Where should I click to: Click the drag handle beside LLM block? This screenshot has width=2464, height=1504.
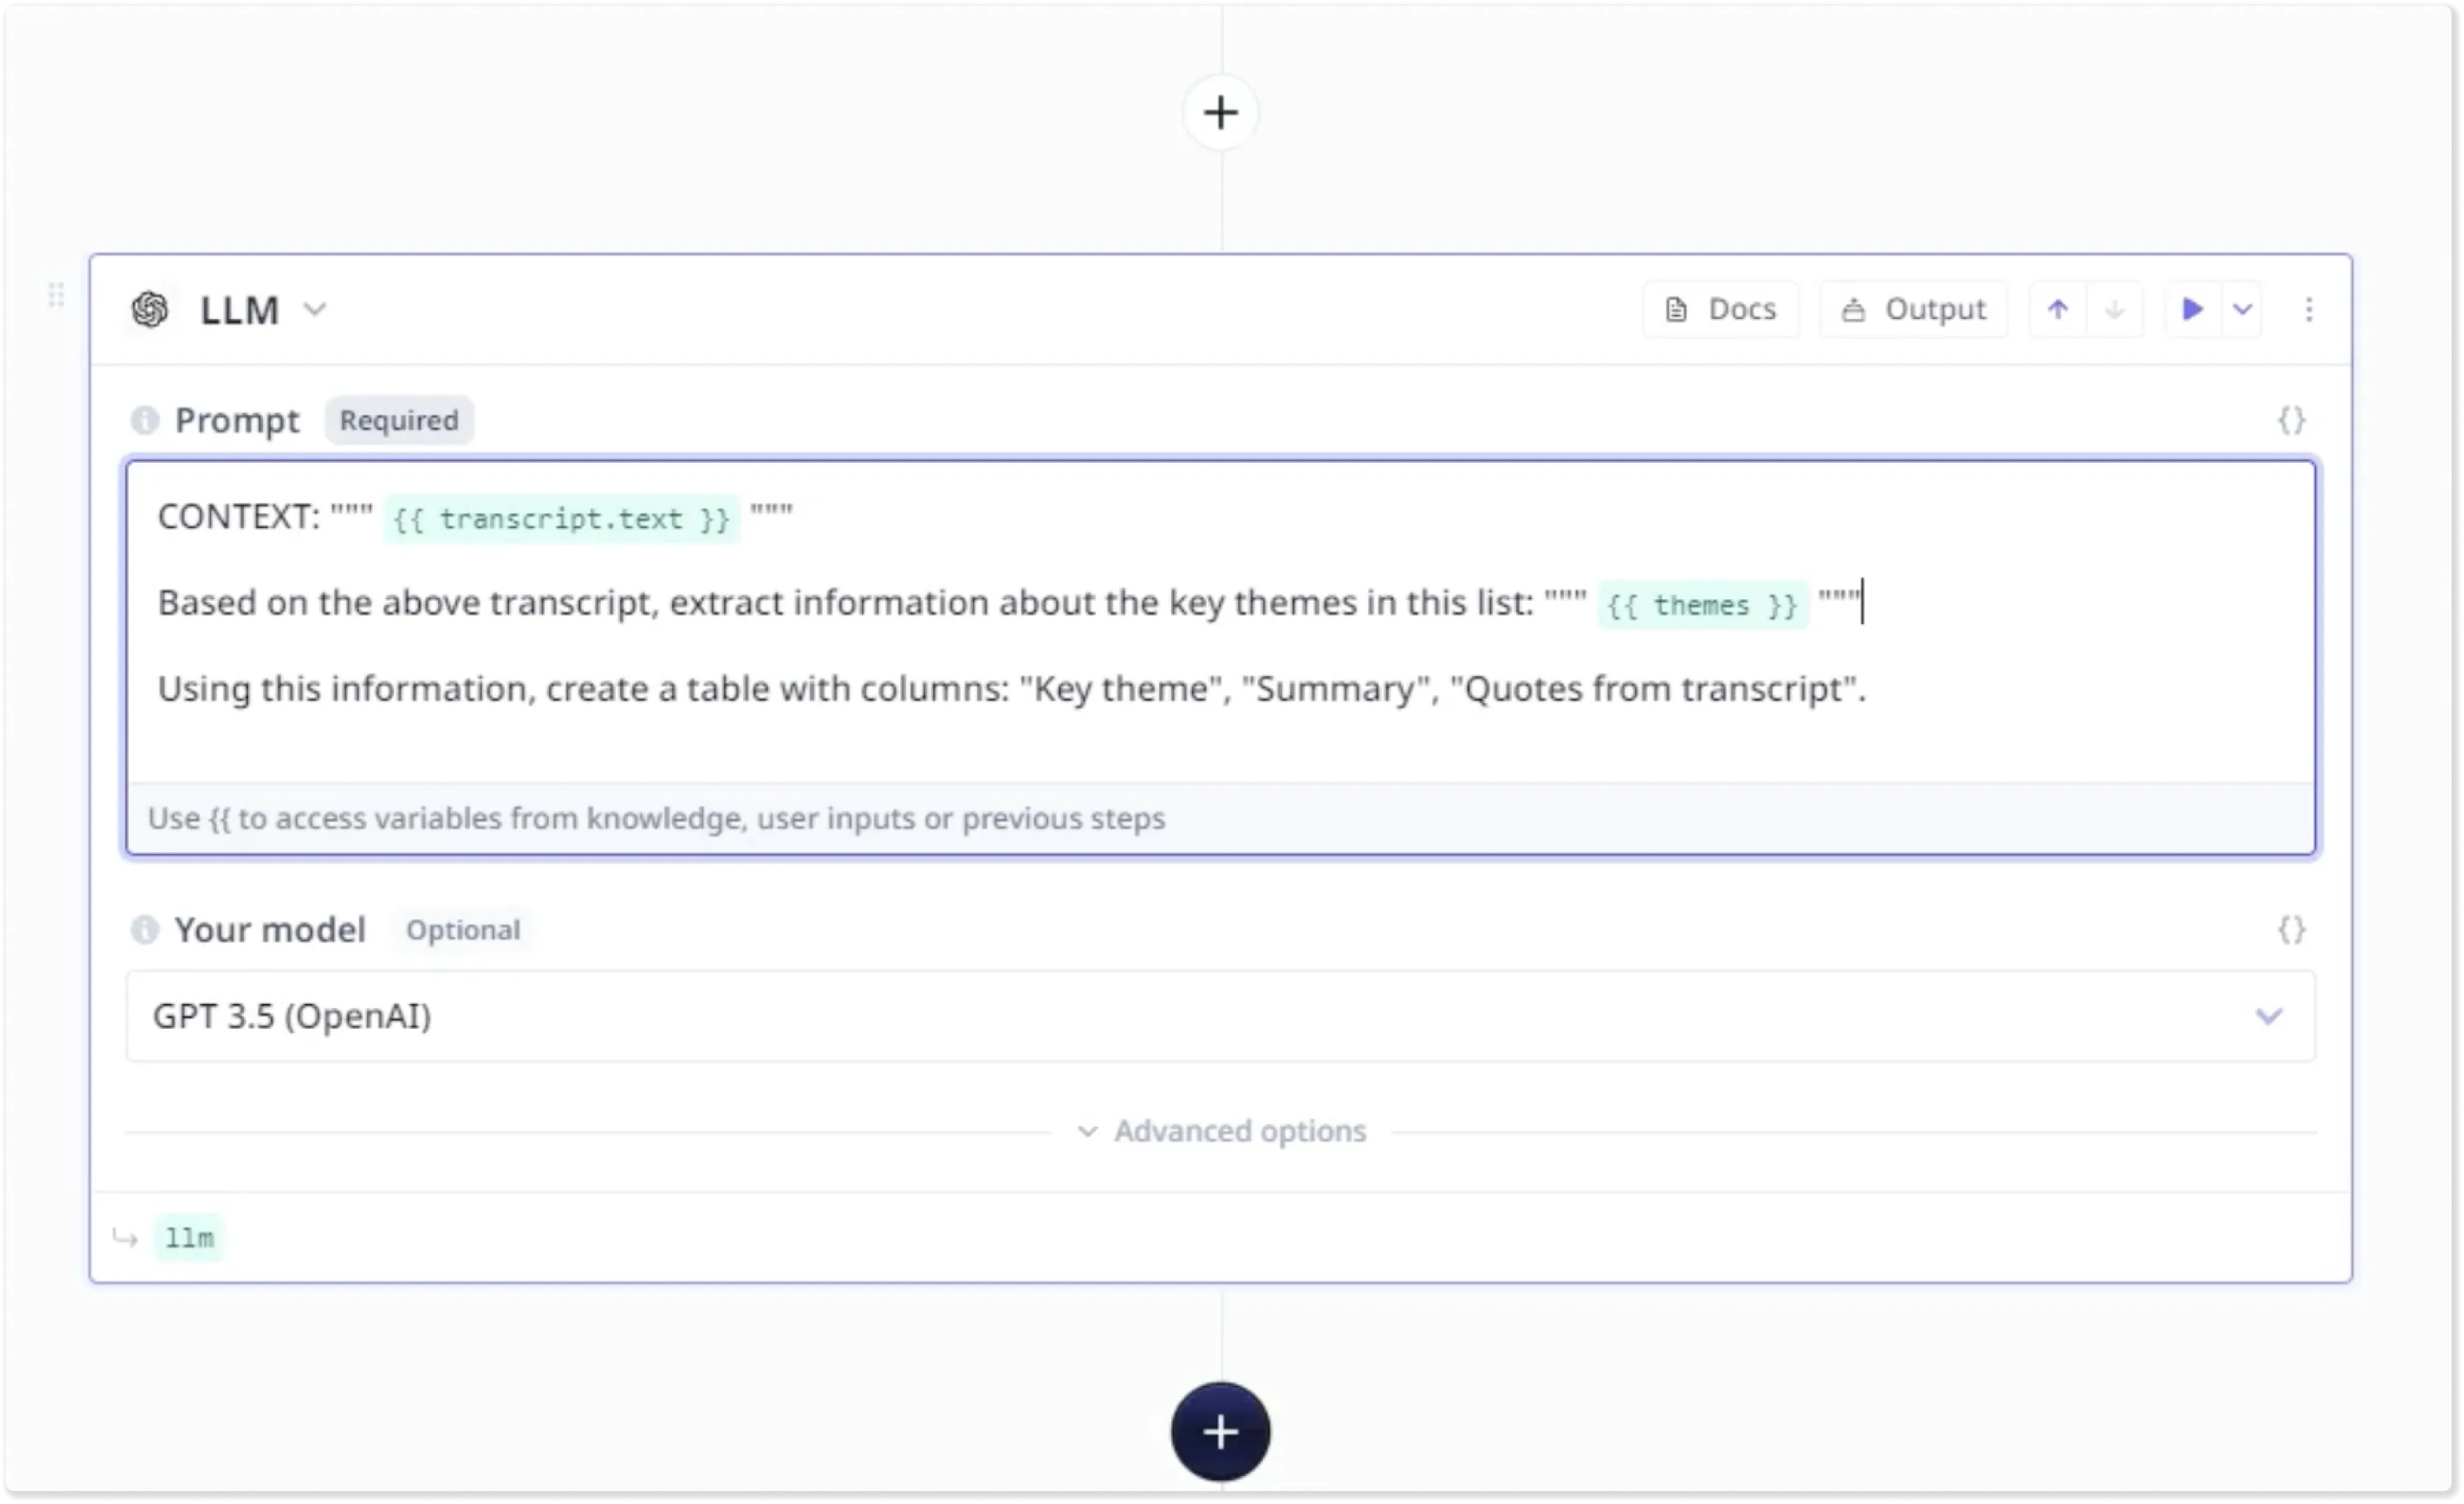tap(56, 296)
